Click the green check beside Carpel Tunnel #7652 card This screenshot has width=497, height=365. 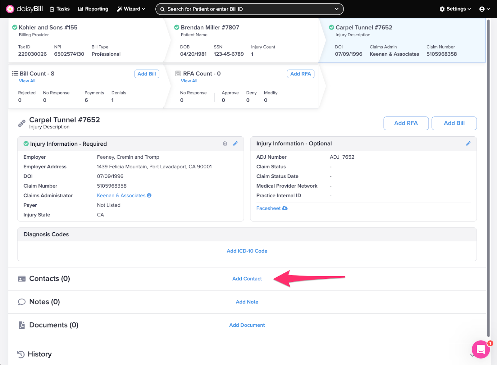[x=331, y=27]
